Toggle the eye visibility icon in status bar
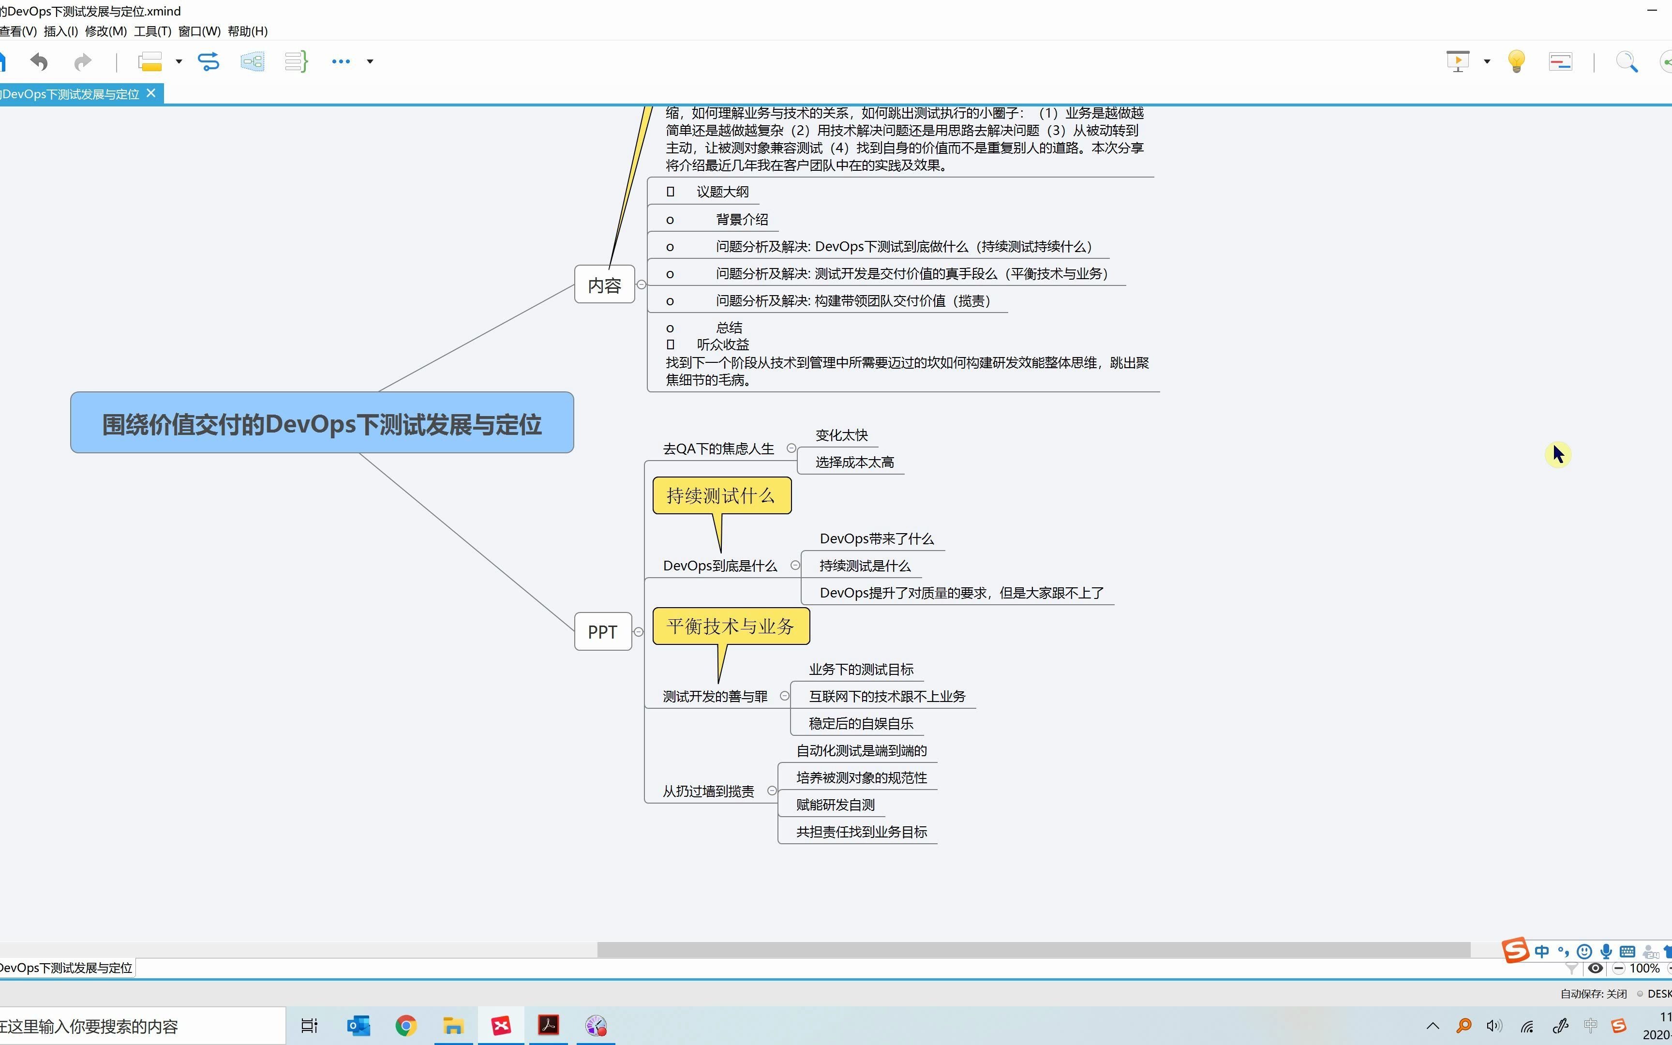The image size is (1672, 1045). coord(1595,968)
